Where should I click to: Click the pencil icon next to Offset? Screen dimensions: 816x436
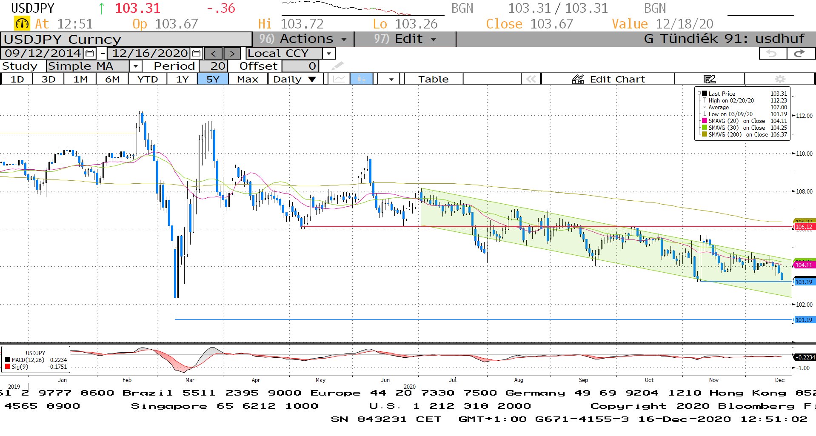[x=337, y=66]
